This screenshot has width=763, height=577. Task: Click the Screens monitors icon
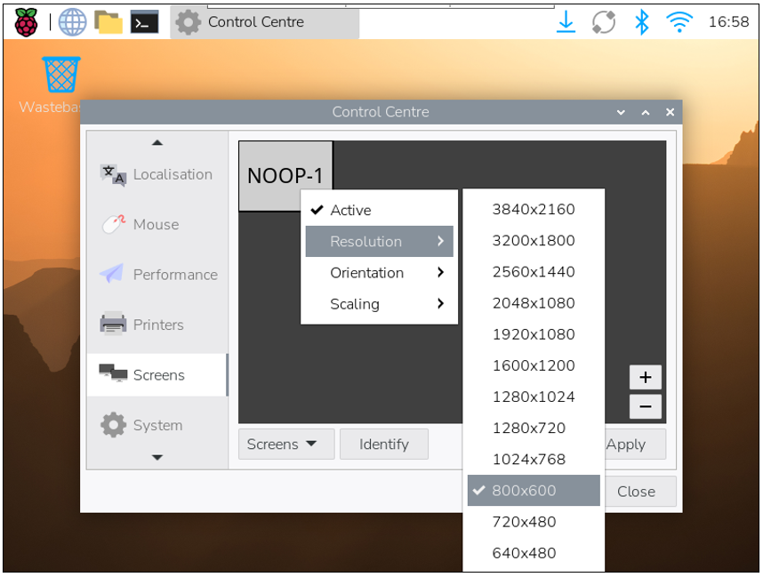point(113,373)
